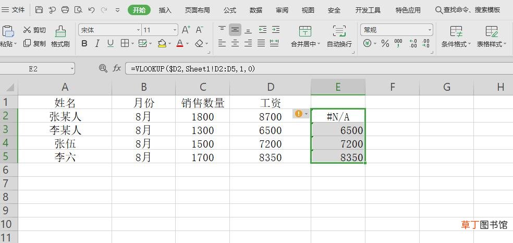This screenshot has height=243, width=513.
Task: Apply thousands separator number style
Action: click(x=398, y=43)
